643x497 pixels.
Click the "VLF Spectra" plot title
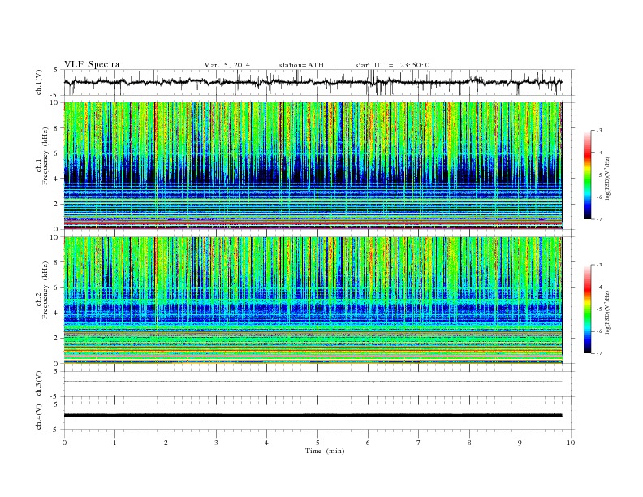(92, 64)
